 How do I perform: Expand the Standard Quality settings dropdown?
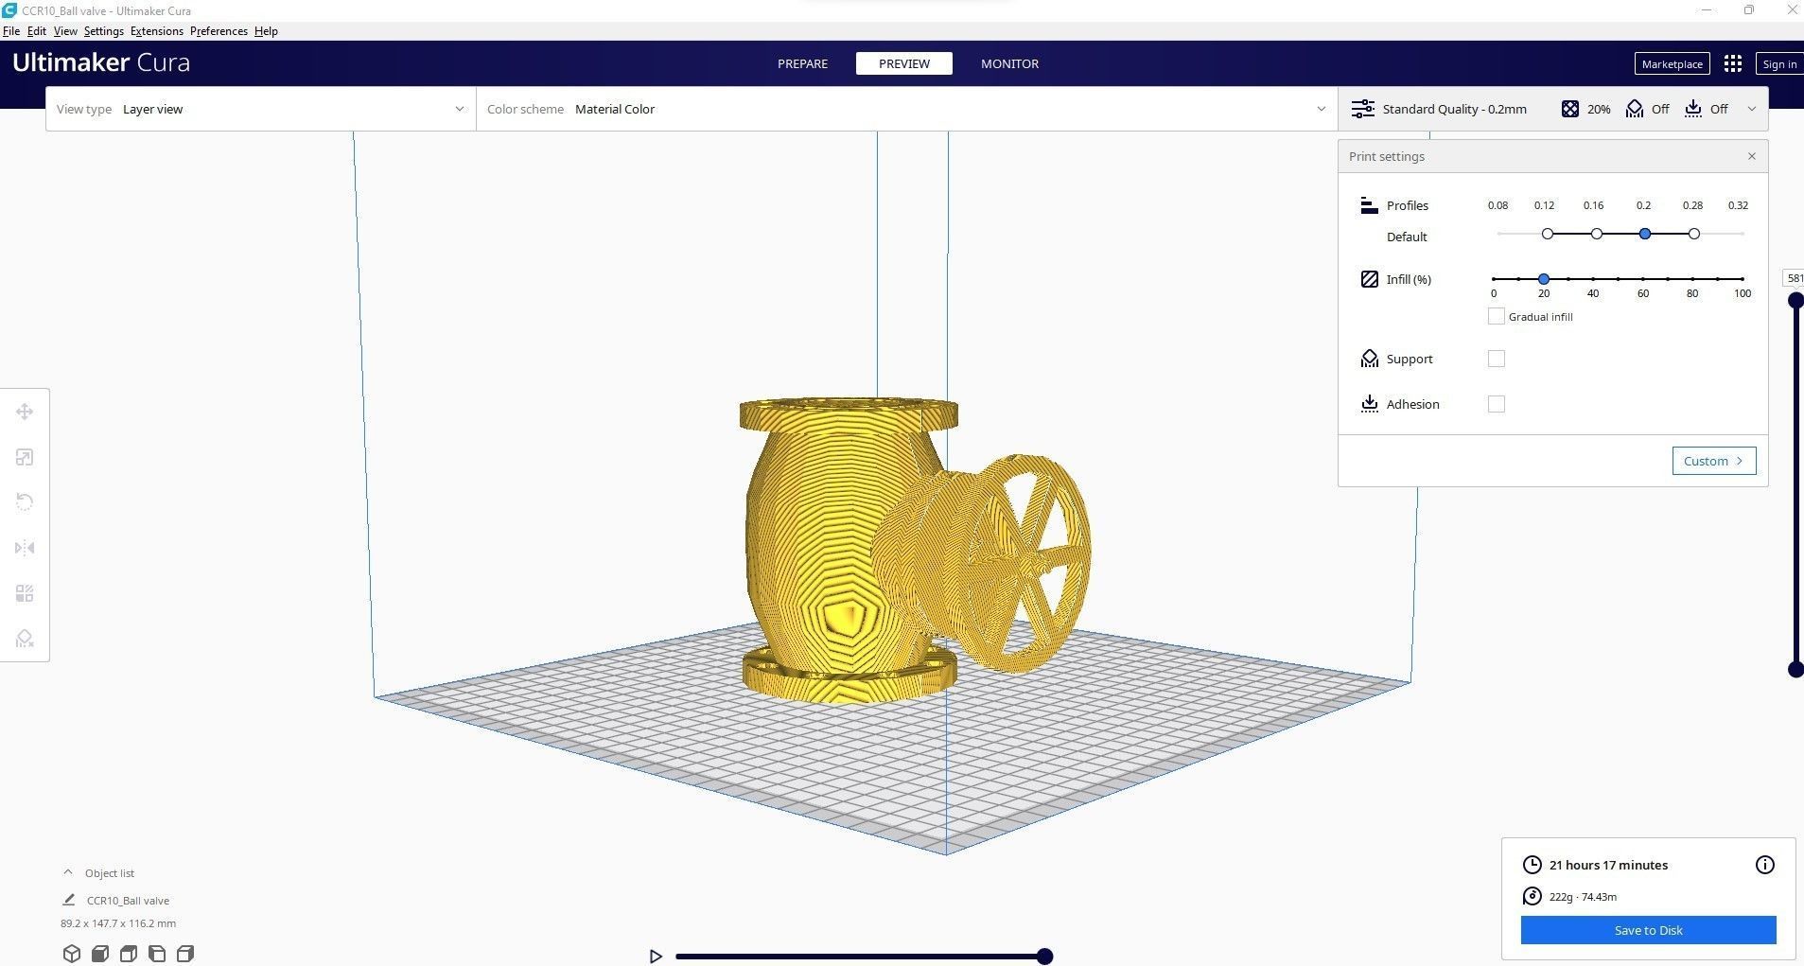click(x=1752, y=109)
